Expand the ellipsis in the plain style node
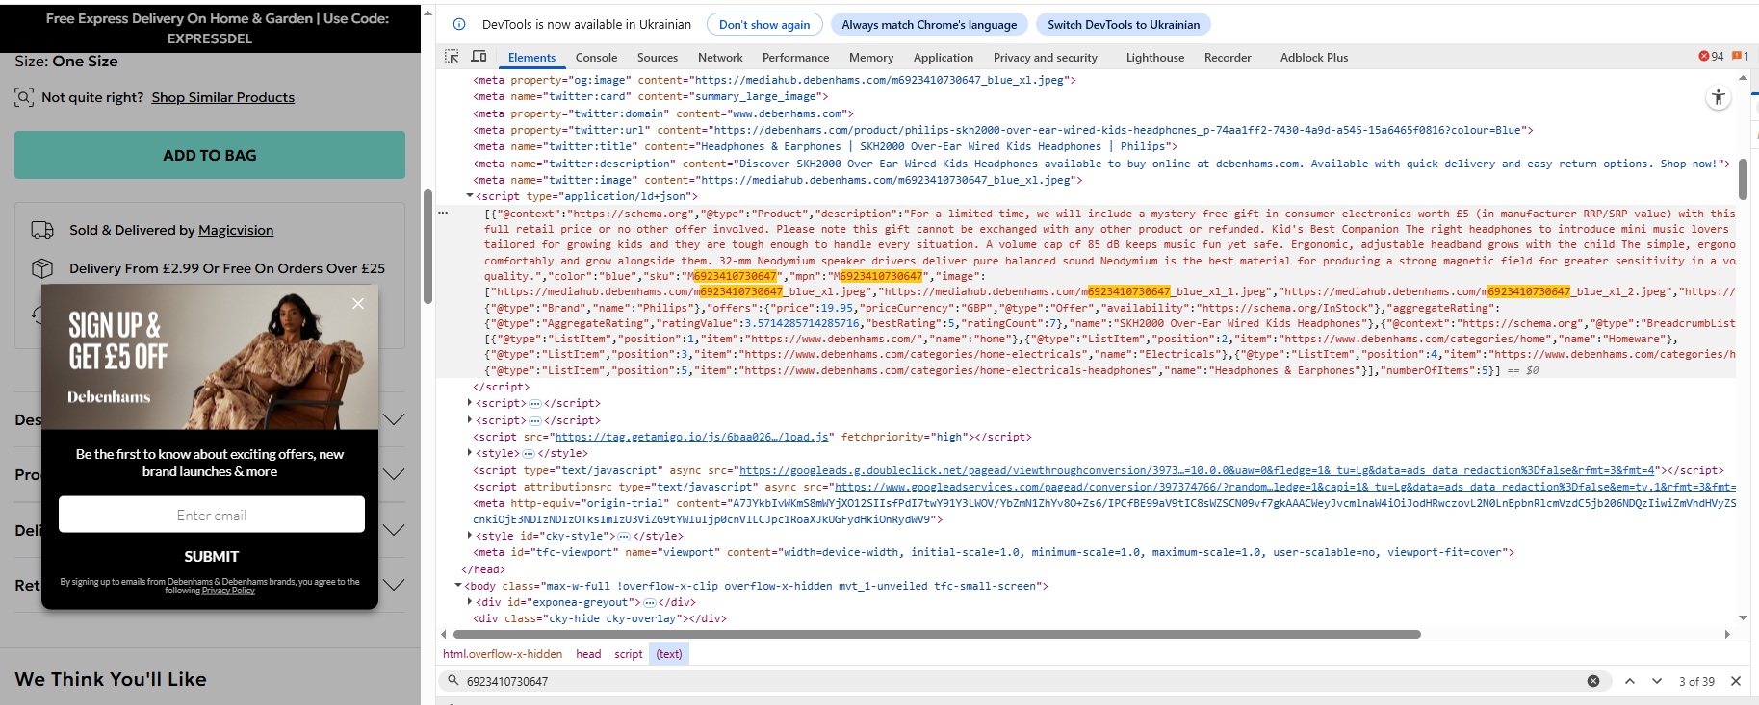 (529, 454)
